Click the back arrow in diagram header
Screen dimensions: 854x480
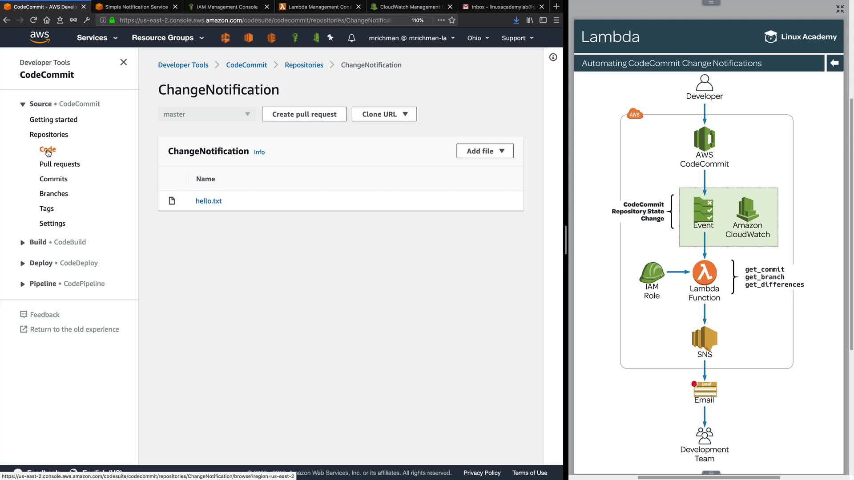tap(834, 63)
